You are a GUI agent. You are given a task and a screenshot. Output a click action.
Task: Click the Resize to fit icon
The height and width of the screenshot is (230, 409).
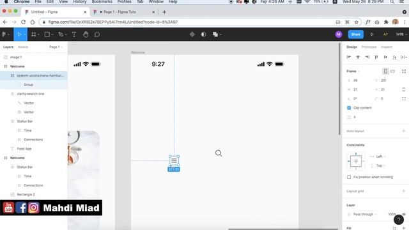coord(404,71)
